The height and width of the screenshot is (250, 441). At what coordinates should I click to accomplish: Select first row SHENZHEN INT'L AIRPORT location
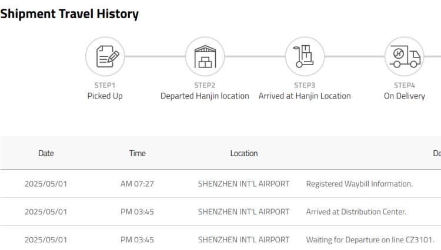pyautogui.click(x=243, y=184)
